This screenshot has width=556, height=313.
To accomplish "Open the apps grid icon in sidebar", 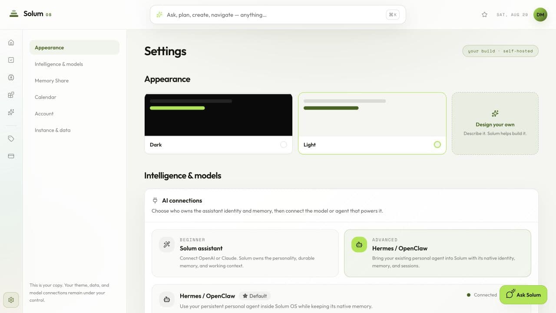I will (11, 95).
